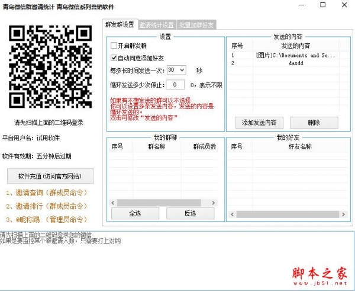Close the application window

click(x=344, y=5)
